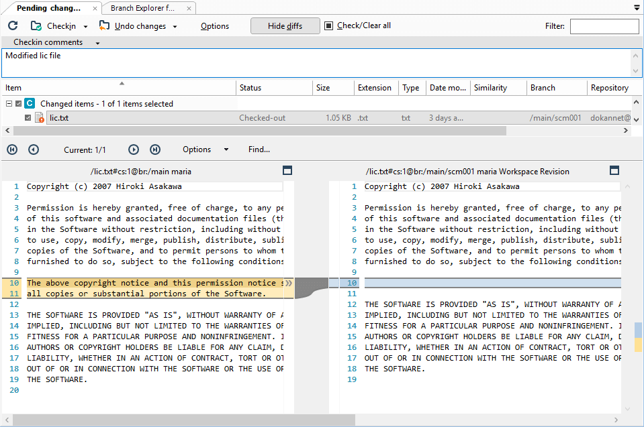Image resolution: width=644 pixels, height=427 pixels.
Task: Click the '/main/scm001' branch cell
Action: click(555, 118)
